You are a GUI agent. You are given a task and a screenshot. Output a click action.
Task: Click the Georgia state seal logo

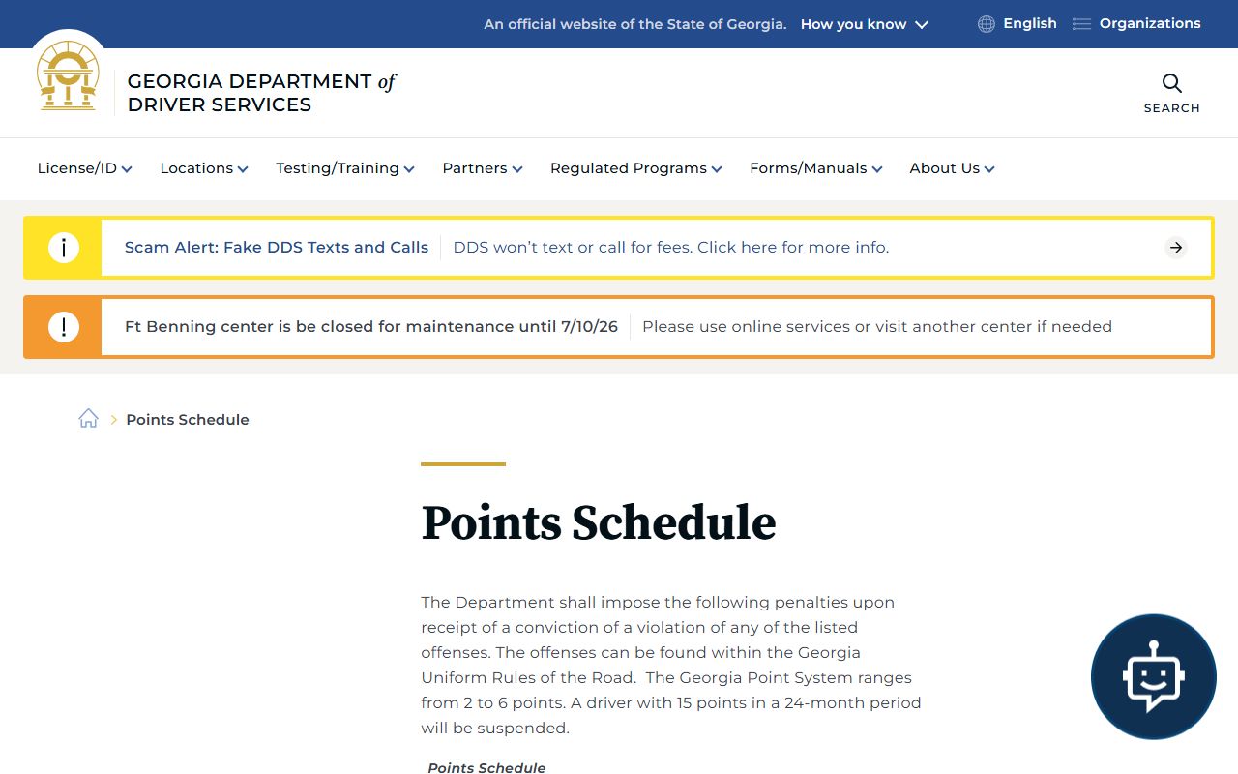coord(68,75)
